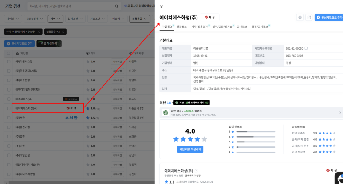Expand the Starbucks review event banner chevron
This screenshot has height=184, width=343.
click(340, 112)
